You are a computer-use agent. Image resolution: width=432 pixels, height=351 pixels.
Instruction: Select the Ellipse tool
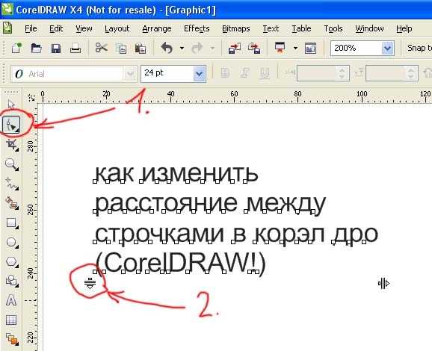coord(11,242)
